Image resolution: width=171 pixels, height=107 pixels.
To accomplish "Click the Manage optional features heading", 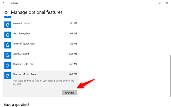I will coord(37,12).
